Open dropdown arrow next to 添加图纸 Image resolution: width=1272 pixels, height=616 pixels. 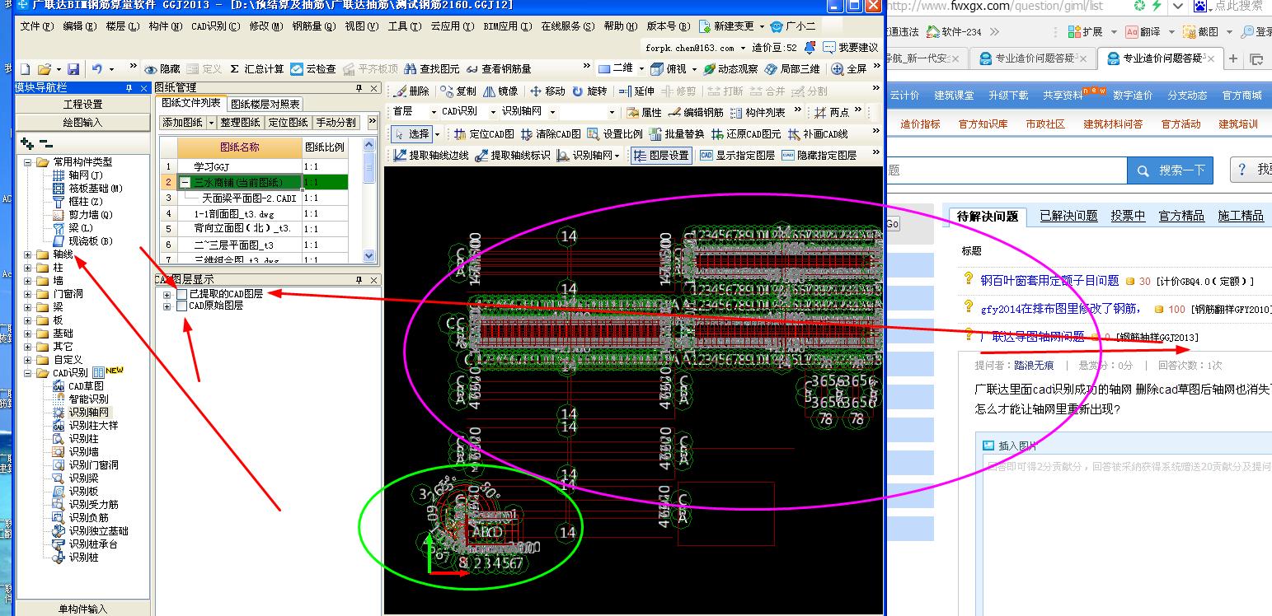[211, 122]
